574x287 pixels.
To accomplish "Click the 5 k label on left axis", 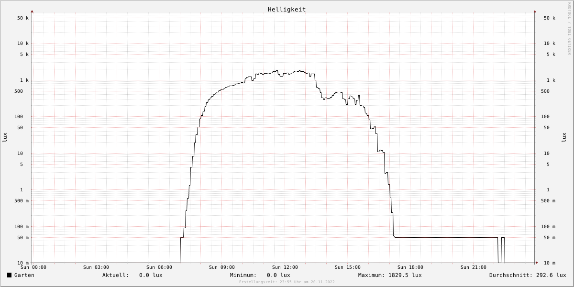I will [24, 55].
